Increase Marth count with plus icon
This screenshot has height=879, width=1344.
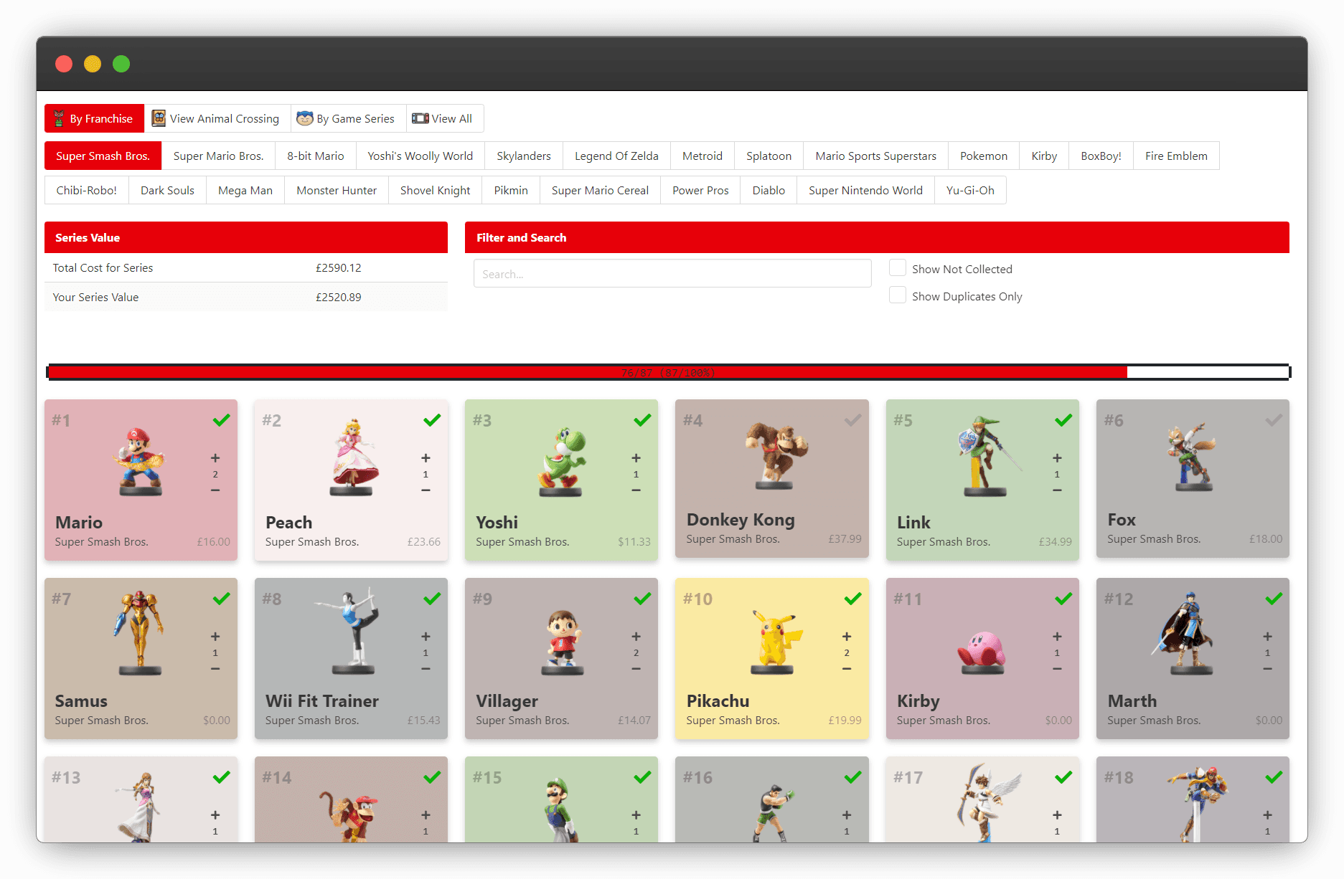1268,637
